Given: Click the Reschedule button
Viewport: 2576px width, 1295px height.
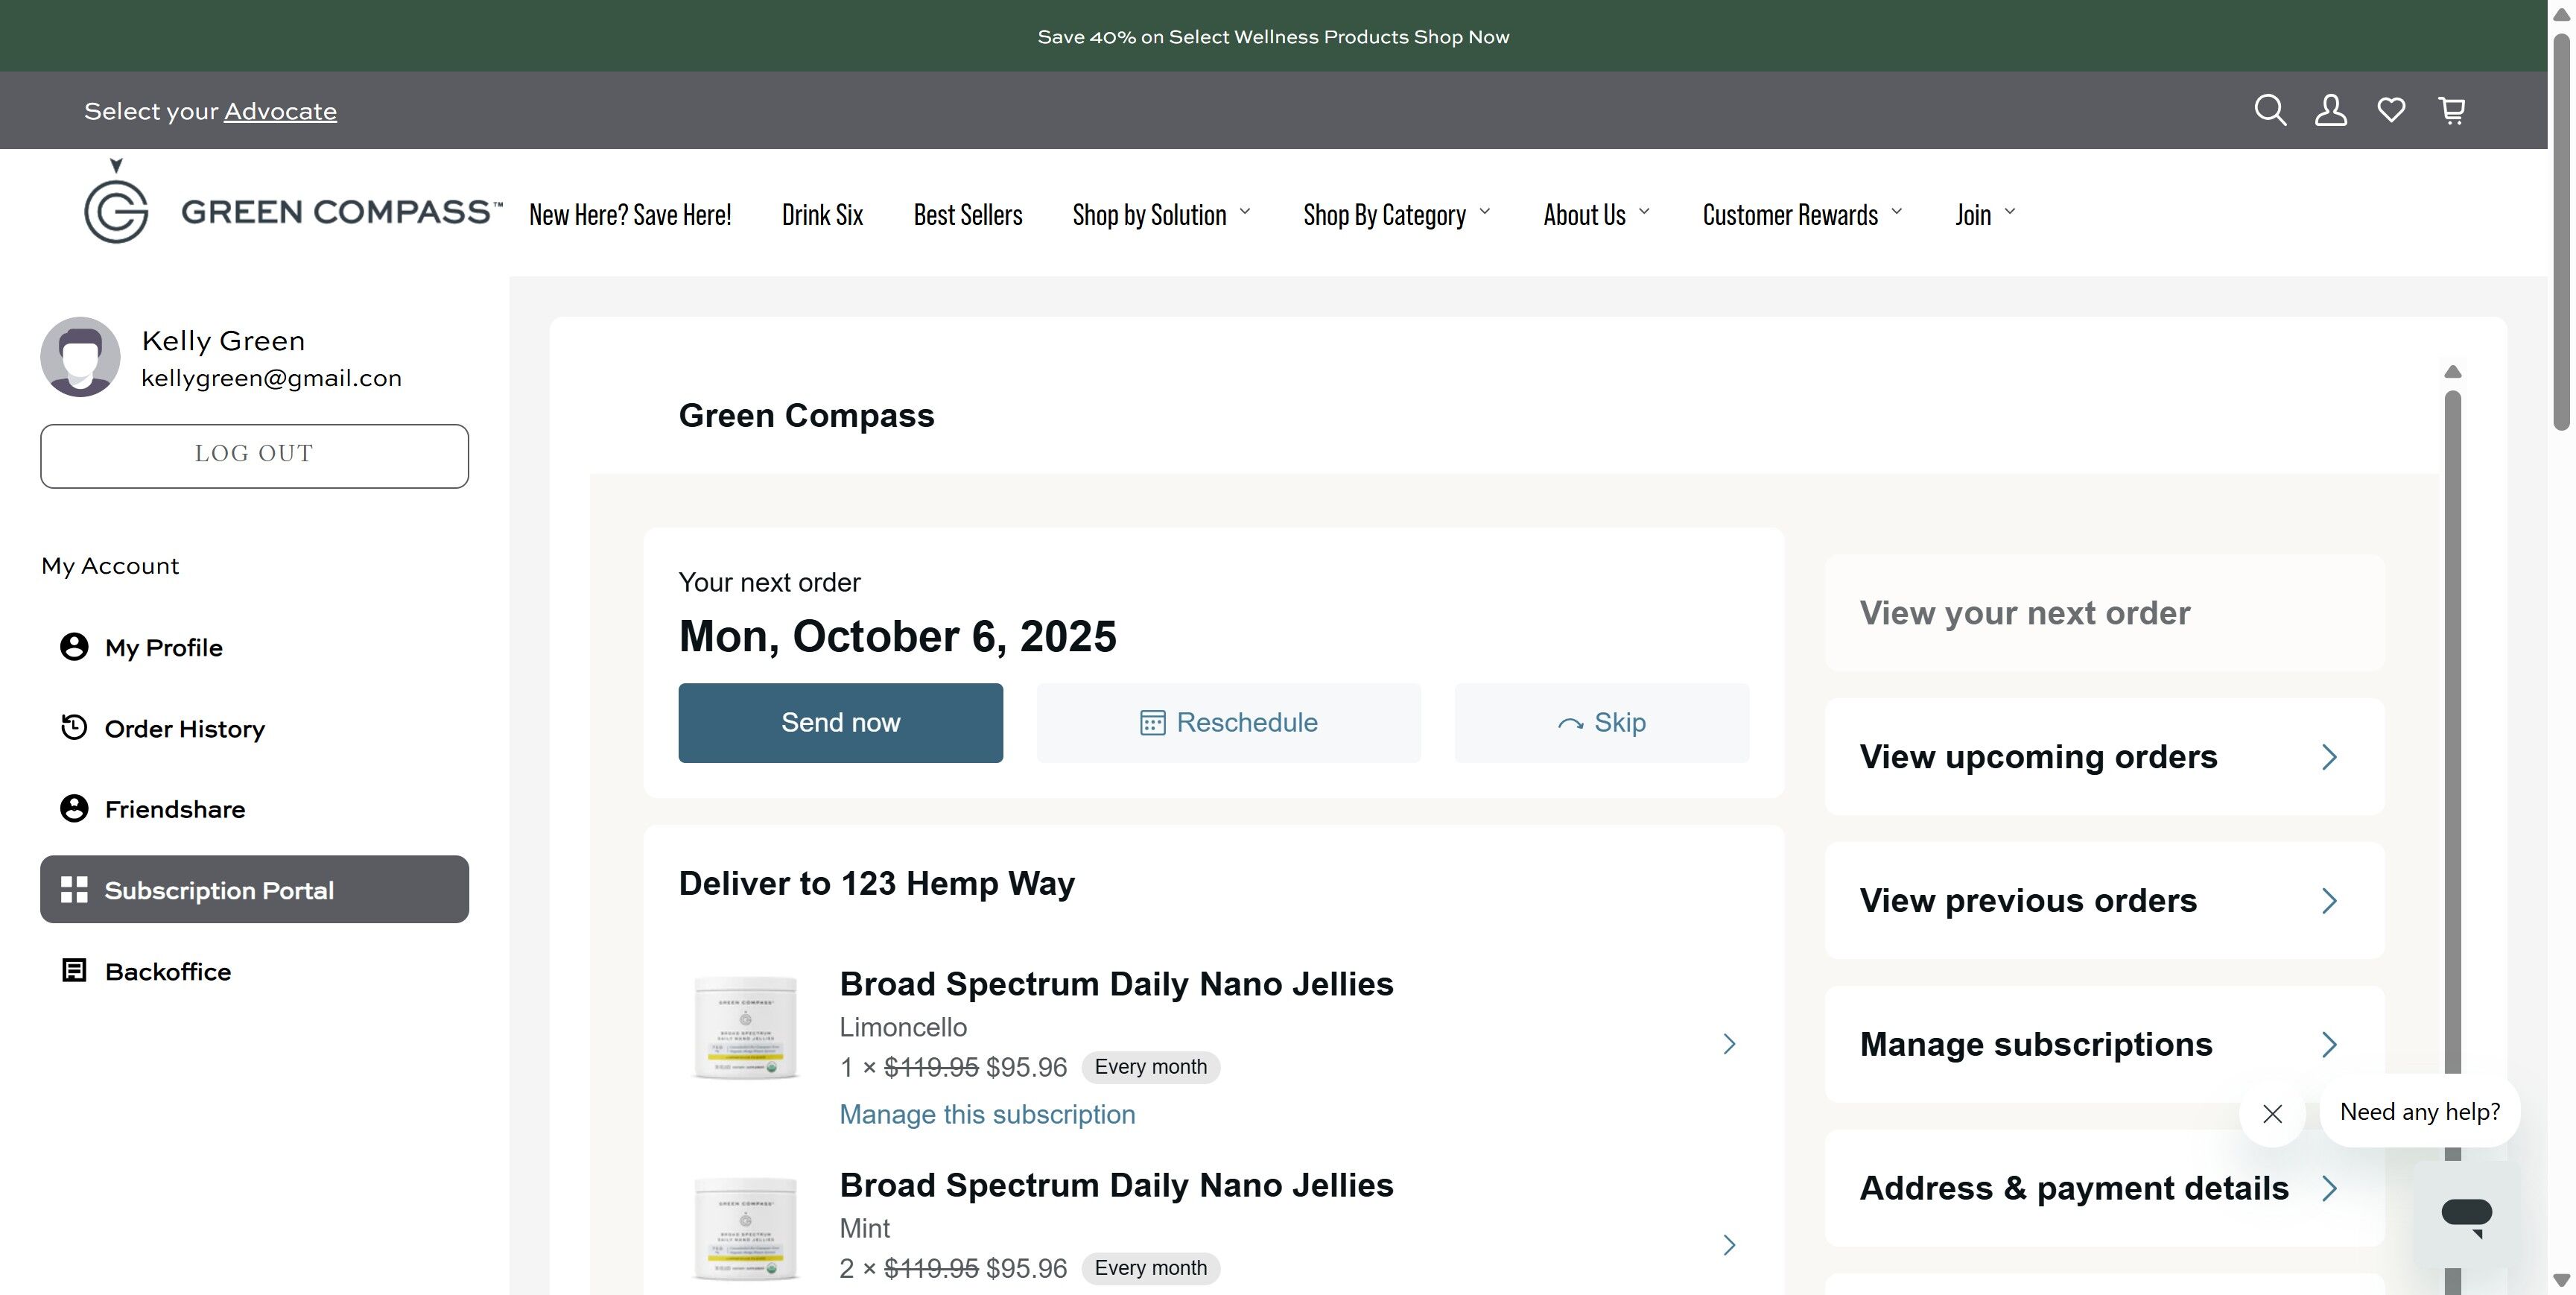Looking at the screenshot, I should (1228, 723).
